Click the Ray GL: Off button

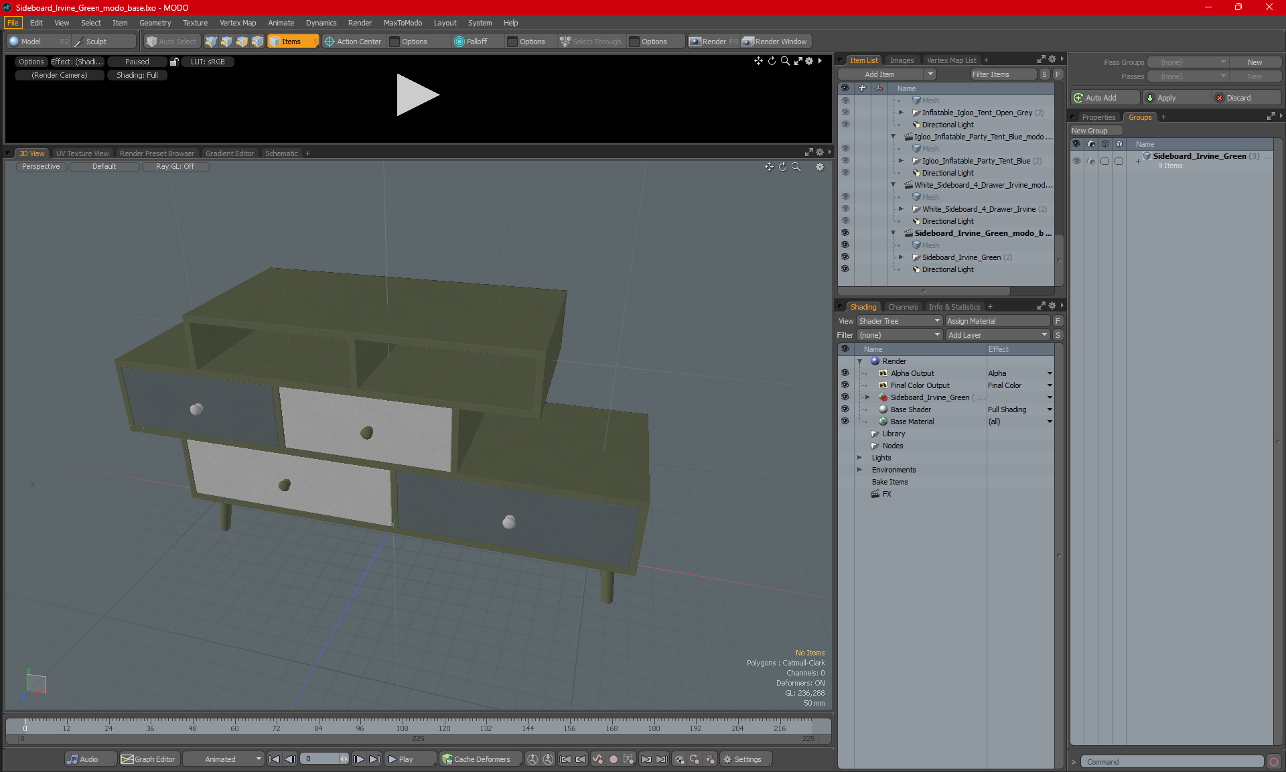click(x=175, y=167)
